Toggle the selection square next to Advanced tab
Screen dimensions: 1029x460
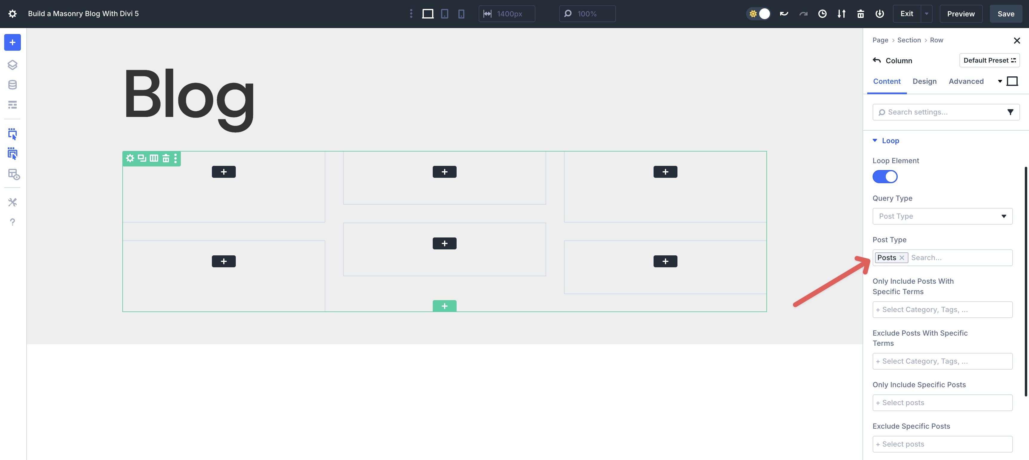coord(1013,81)
